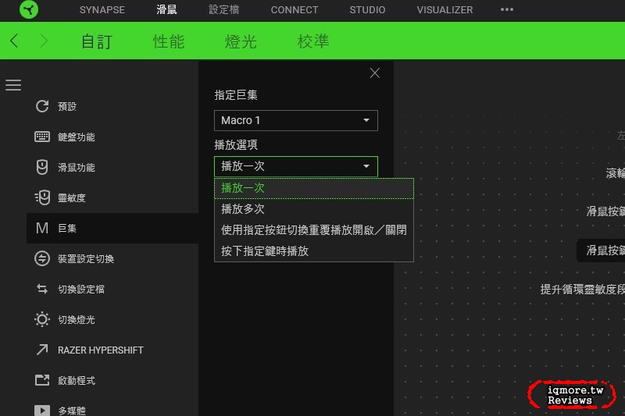The height and width of the screenshot is (416, 625).
Task: Click the 啟動程式 launch icon
Action: coord(42,380)
